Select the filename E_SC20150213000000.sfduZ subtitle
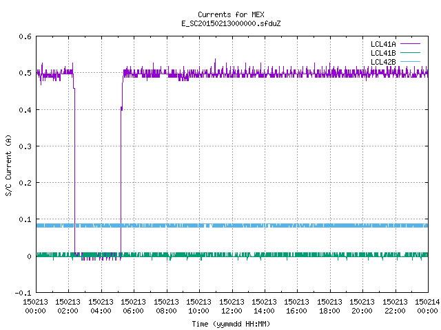The height and width of the screenshot is (330, 441). pos(231,23)
